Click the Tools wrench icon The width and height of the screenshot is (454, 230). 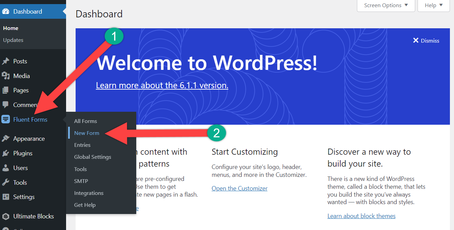5,182
